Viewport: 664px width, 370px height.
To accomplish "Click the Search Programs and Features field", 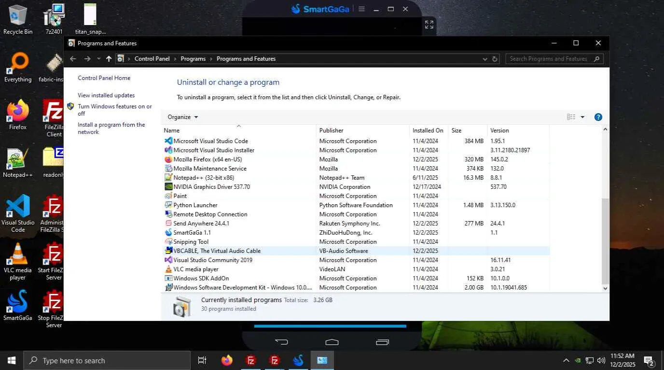I will 554,59.
